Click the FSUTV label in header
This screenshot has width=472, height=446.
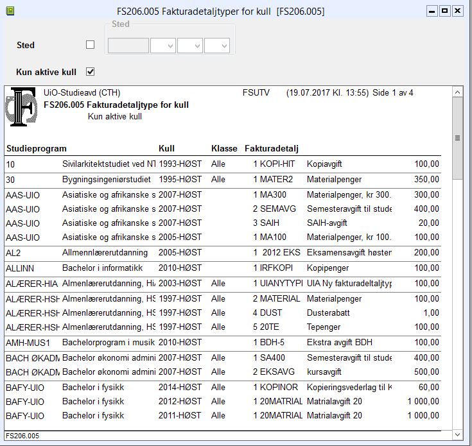coord(256,92)
